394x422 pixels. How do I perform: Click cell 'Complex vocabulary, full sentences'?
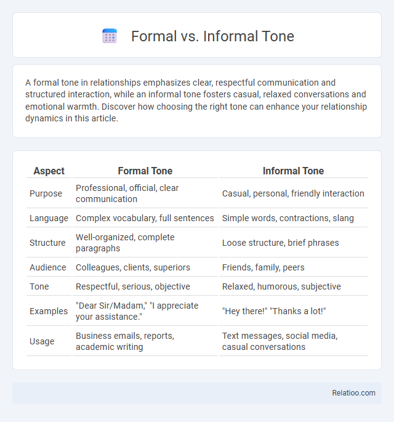point(145,218)
